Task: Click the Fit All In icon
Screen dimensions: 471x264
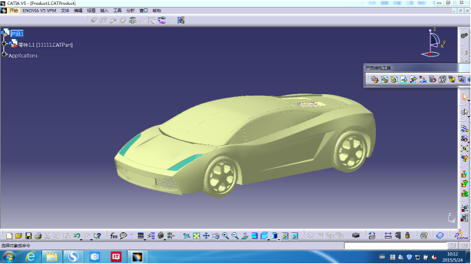Action: point(196,236)
